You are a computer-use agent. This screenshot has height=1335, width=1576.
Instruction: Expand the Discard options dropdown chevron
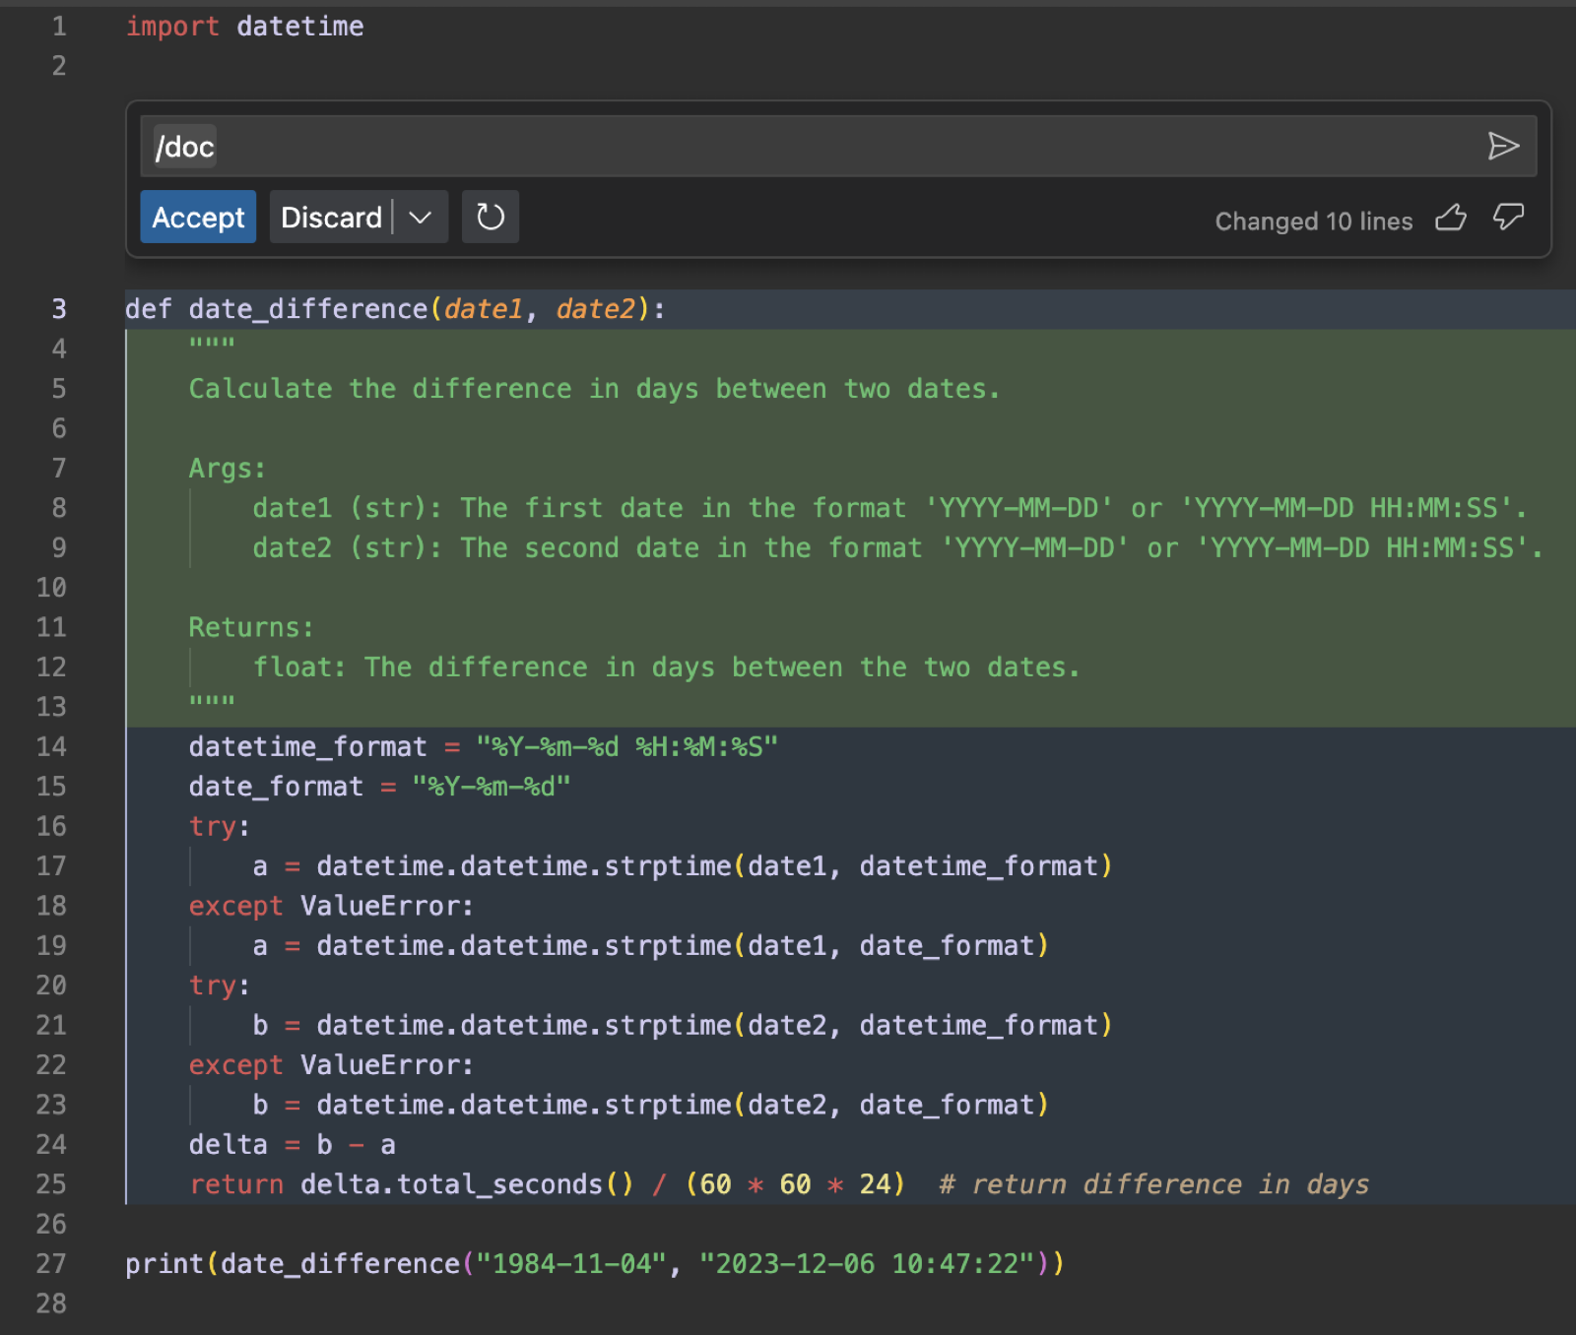pos(421,217)
